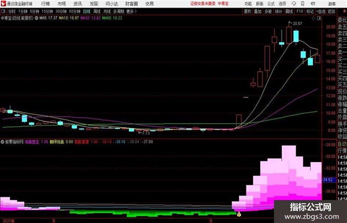Open the F10 company info
The width and height of the screenshot is (347, 223).
point(300,11)
